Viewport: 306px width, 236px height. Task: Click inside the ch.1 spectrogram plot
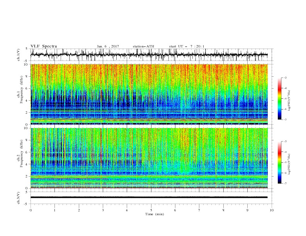click(x=149, y=94)
